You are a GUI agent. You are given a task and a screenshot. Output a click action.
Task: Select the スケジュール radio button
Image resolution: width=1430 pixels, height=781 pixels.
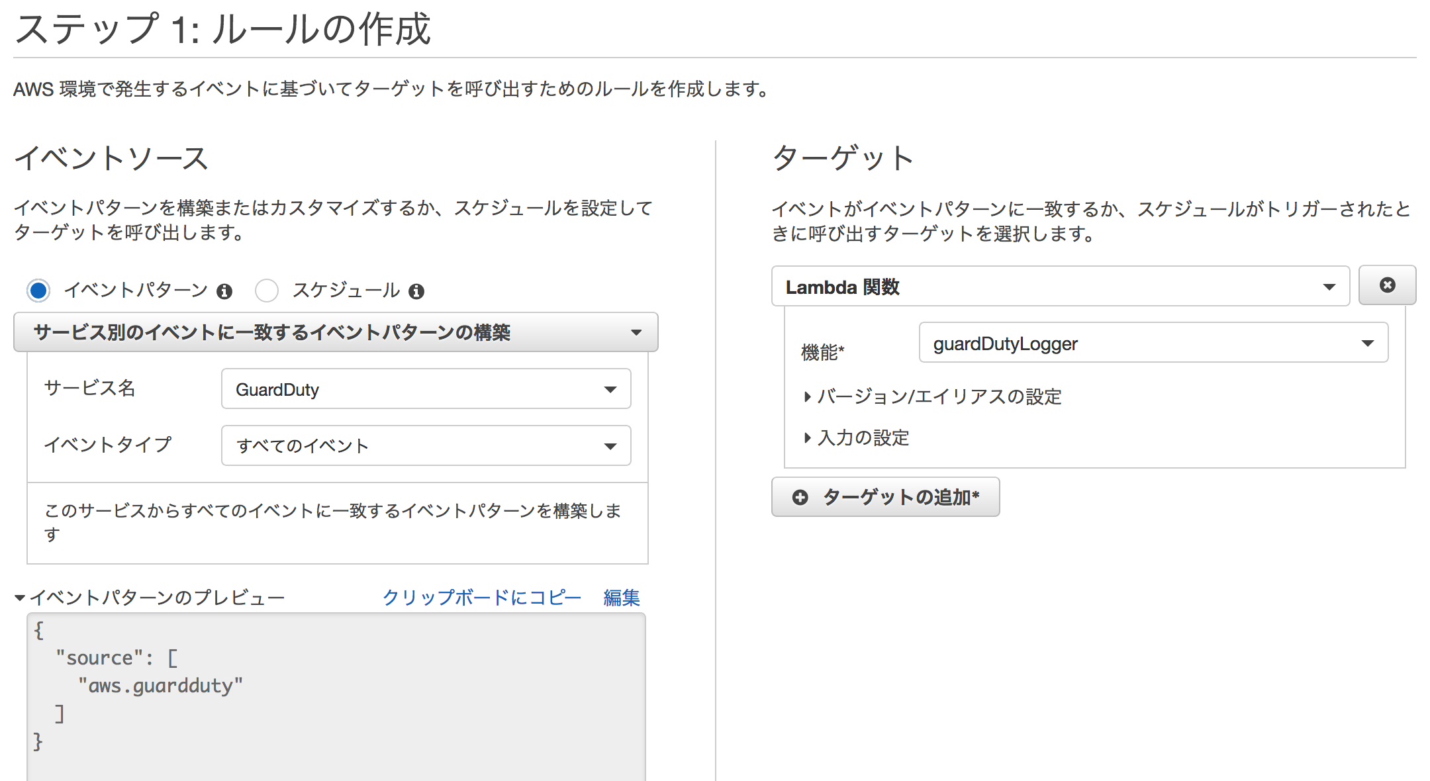pos(267,290)
